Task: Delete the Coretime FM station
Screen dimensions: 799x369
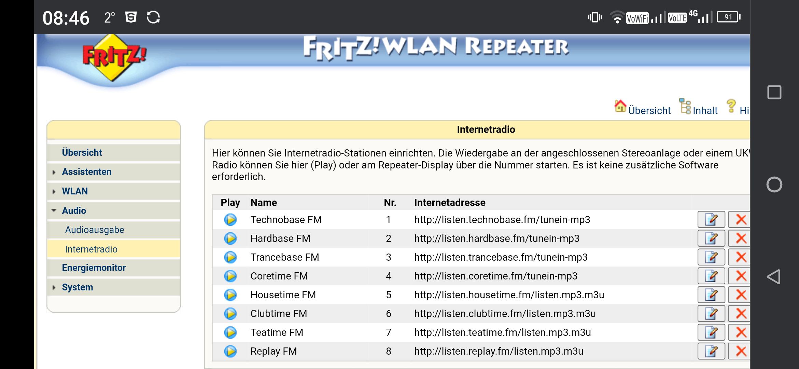Action: (x=739, y=276)
